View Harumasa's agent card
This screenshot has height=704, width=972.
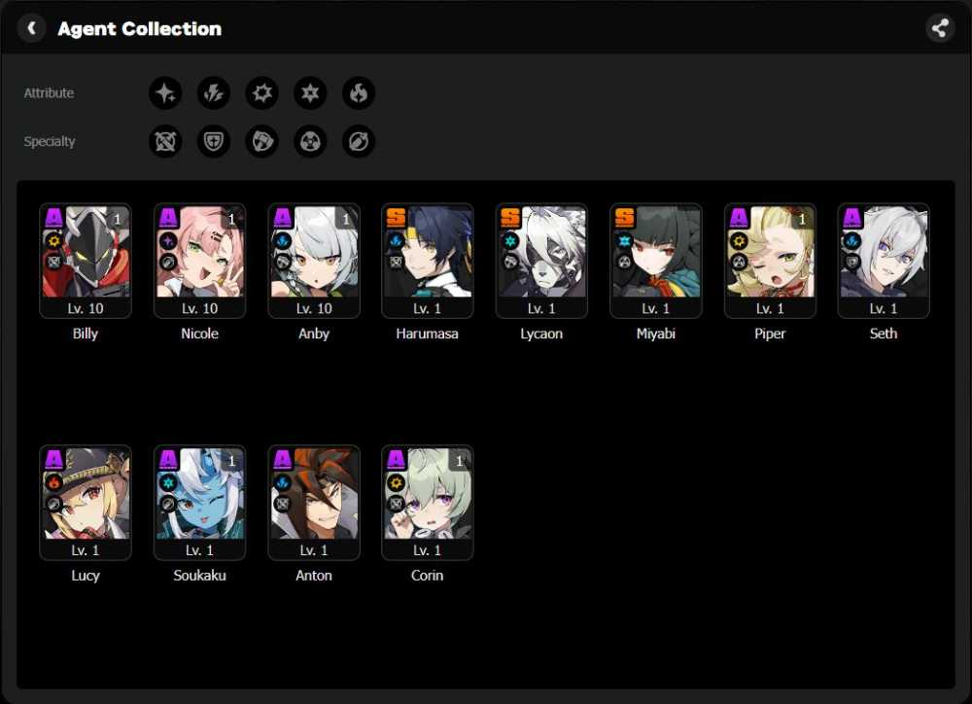tap(428, 262)
